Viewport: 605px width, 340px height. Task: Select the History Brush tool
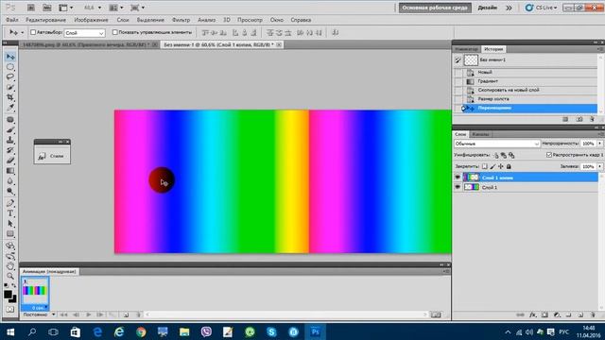pos(10,150)
